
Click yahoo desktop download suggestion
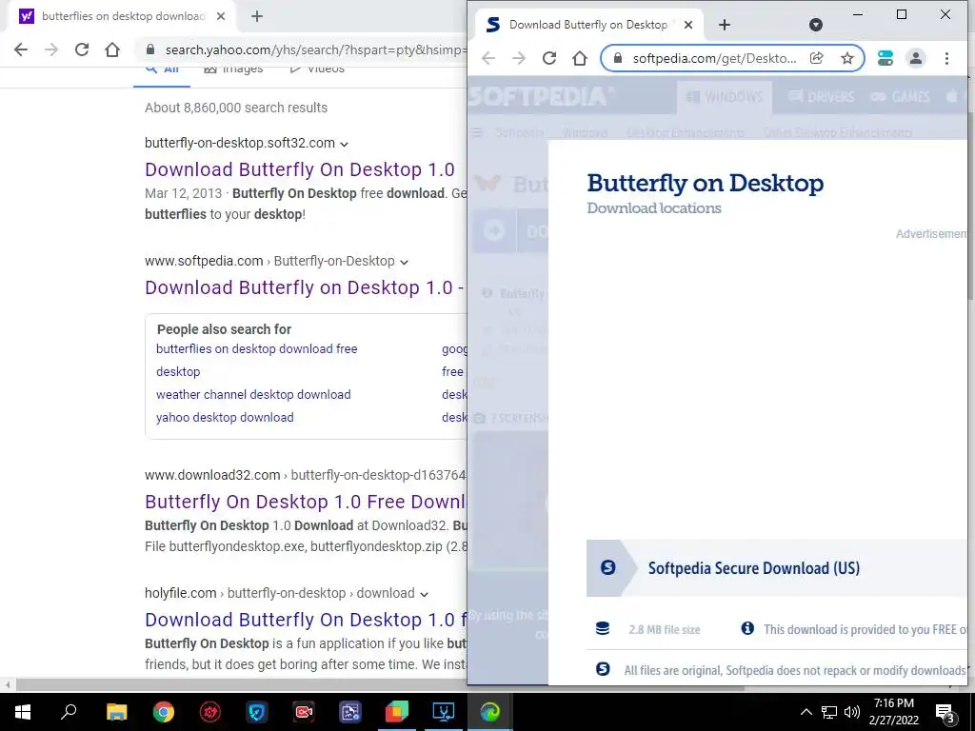(x=225, y=418)
